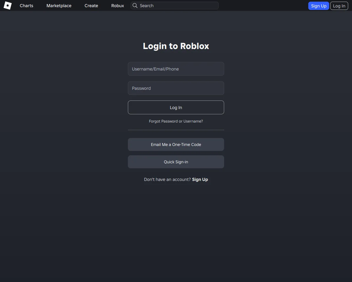Image resolution: width=352 pixels, height=282 pixels.
Task: Click the "Don't have an account?" text
Action: [x=167, y=180]
